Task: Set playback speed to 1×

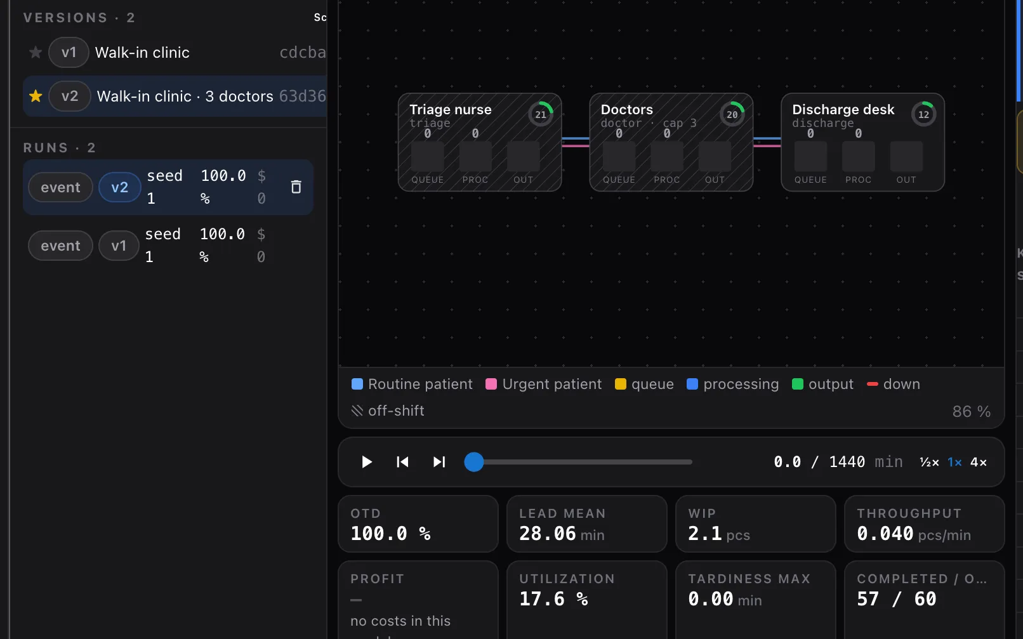Action: (954, 462)
